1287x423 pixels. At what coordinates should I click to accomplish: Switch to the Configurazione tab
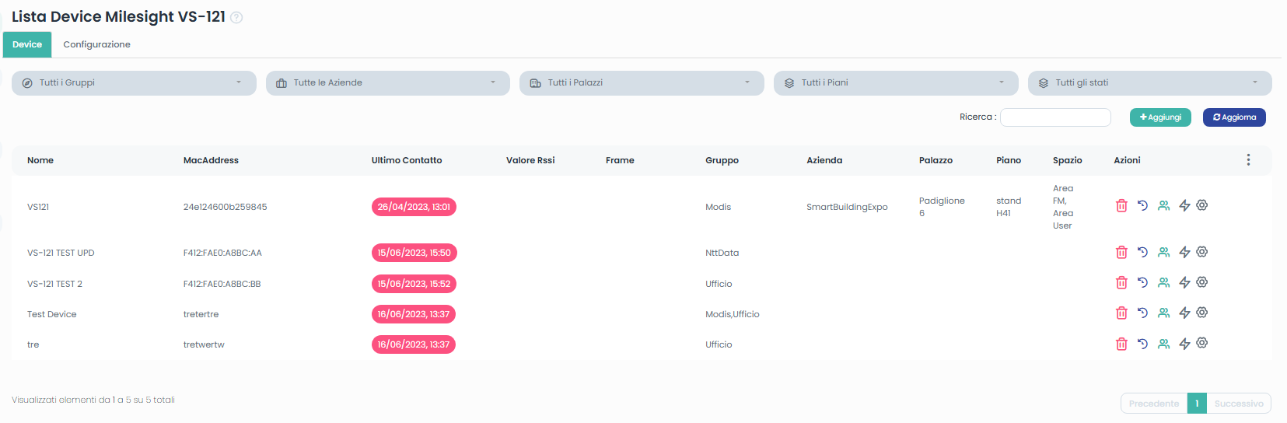point(96,45)
